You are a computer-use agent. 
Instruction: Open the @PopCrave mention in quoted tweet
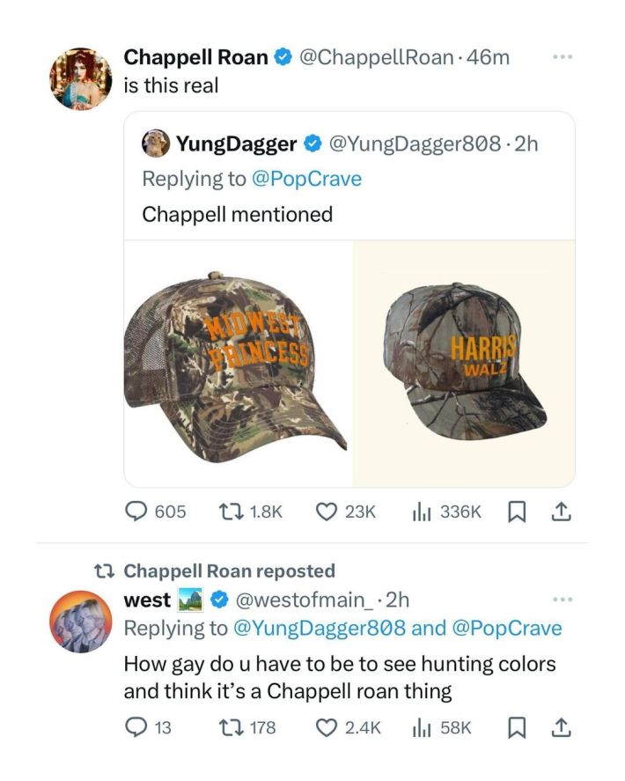(305, 178)
